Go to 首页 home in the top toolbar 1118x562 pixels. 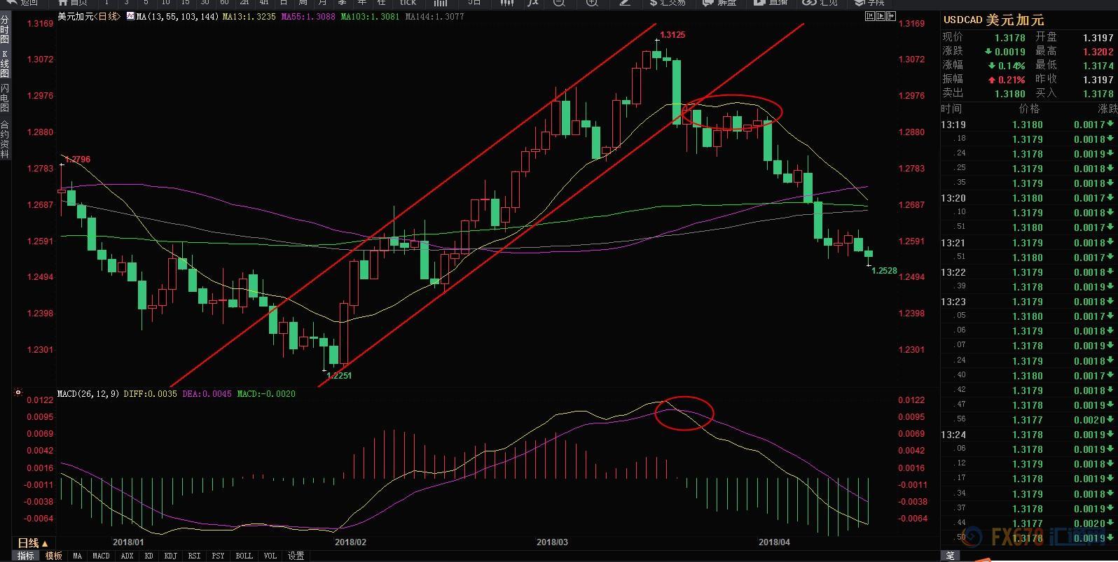pos(72,3)
